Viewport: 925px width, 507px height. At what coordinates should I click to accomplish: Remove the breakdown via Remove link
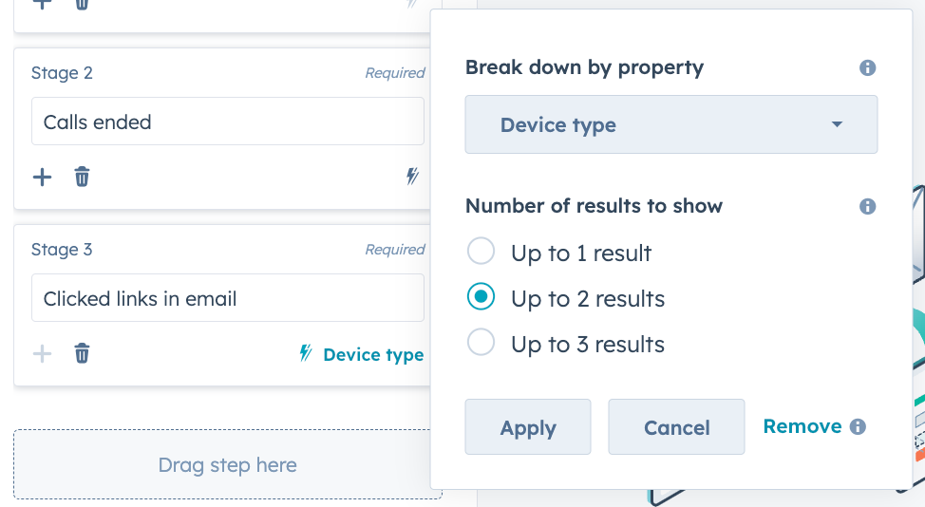pyautogui.click(x=802, y=425)
